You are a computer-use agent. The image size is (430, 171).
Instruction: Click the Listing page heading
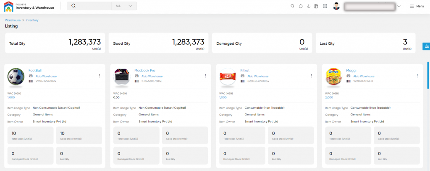tap(11, 26)
